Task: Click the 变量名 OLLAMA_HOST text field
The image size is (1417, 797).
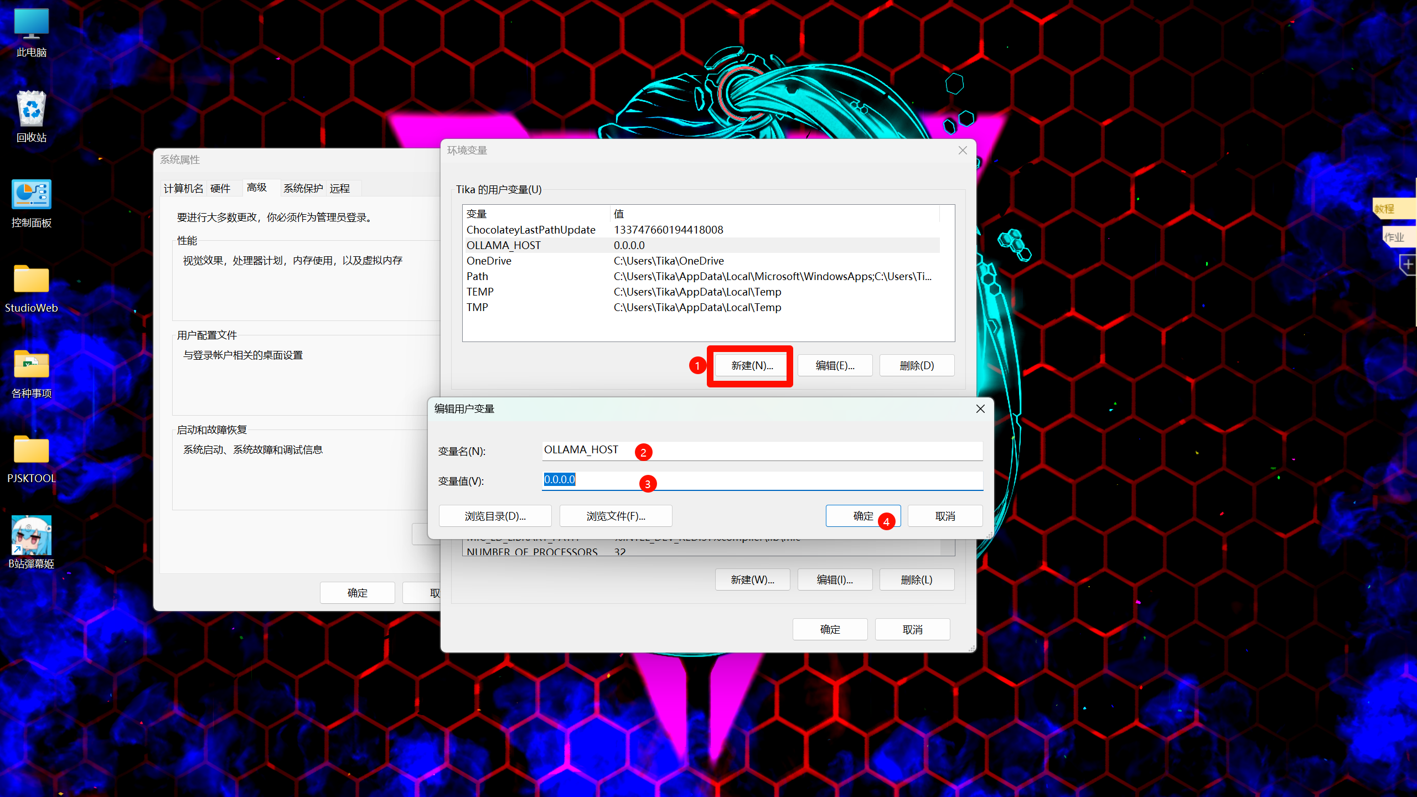Action: (762, 451)
